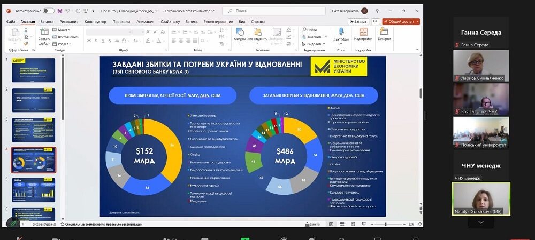Expand the Макет layout dropdown
The height and width of the screenshot is (240, 535).
pyautogui.click(x=62, y=30)
